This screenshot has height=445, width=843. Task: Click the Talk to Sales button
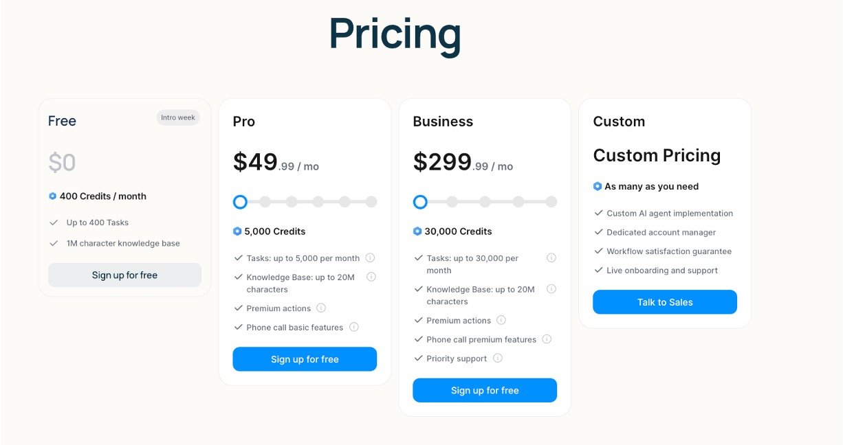(665, 302)
